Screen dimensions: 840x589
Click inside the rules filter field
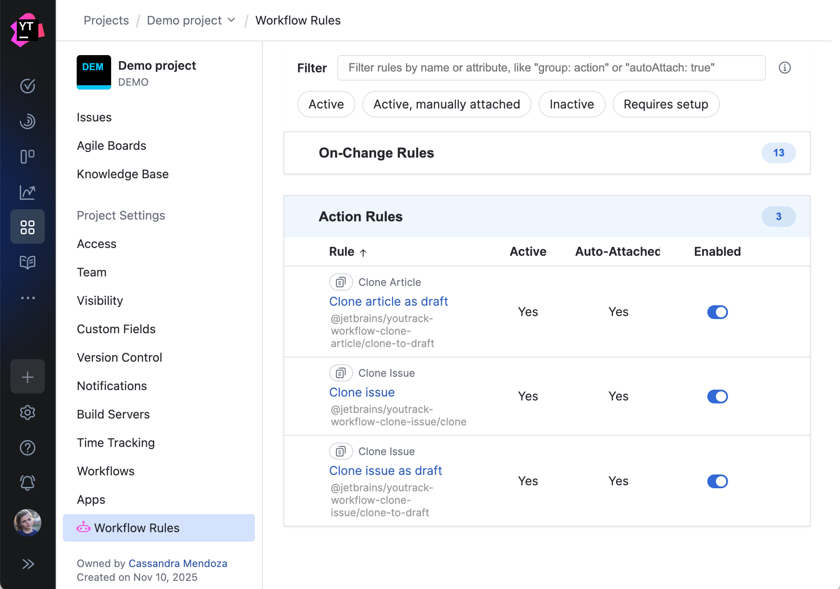[x=551, y=68]
